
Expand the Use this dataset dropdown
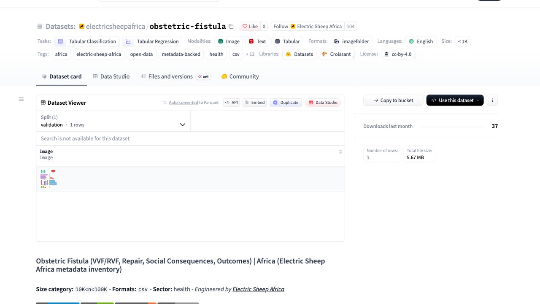click(455, 100)
